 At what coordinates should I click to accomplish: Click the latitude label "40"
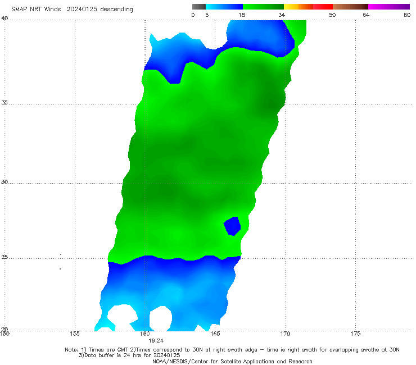pos(4,19)
